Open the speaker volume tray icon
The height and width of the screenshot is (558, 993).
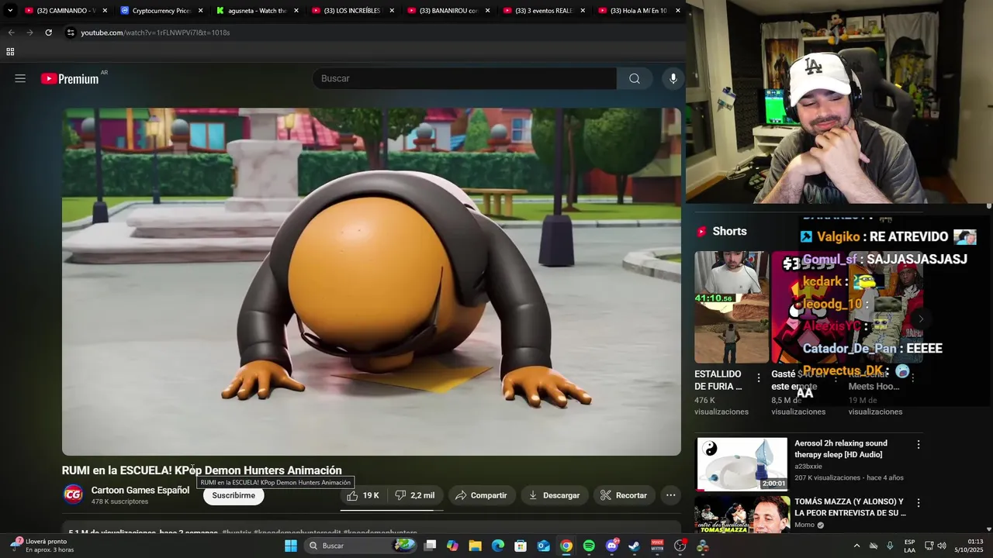(942, 546)
